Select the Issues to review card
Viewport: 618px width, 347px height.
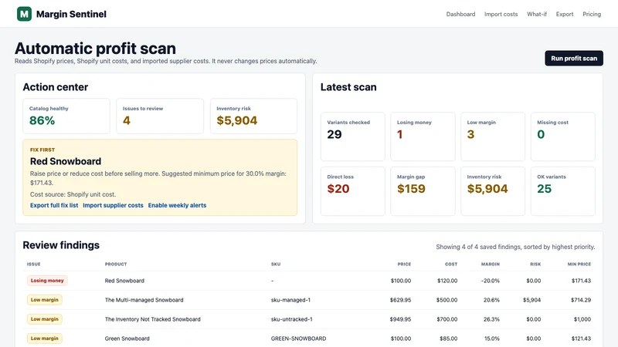[x=160, y=116]
